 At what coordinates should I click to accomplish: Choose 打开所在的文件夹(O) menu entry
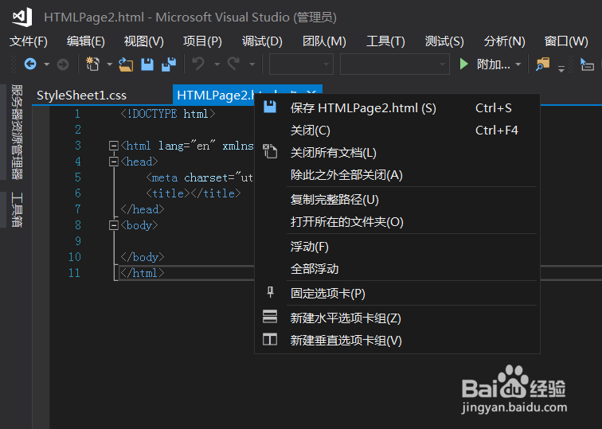coord(397,222)
